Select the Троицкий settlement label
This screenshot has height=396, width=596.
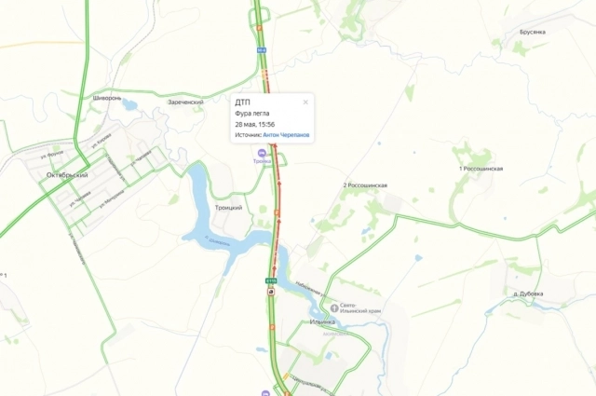pyautogui.click(x=228, y=208)
